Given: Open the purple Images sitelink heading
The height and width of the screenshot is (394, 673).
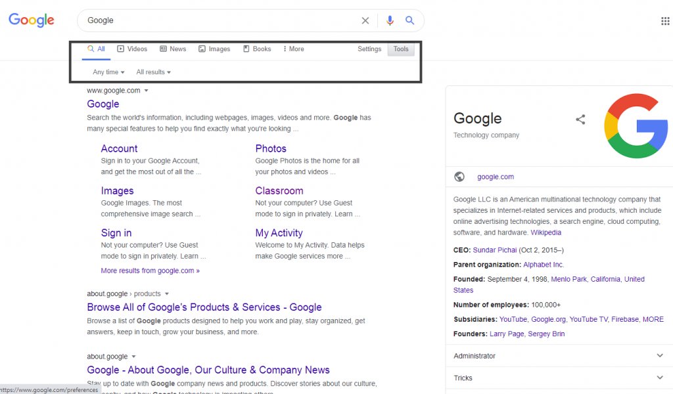Looking at the screenshot, I should (x=117, y=191).
